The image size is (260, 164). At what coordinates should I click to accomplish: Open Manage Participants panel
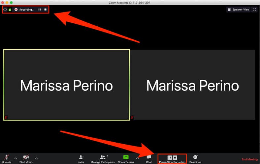[x=103, y=159]
